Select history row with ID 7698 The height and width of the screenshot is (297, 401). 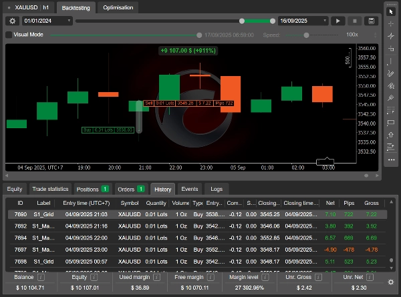197,262
